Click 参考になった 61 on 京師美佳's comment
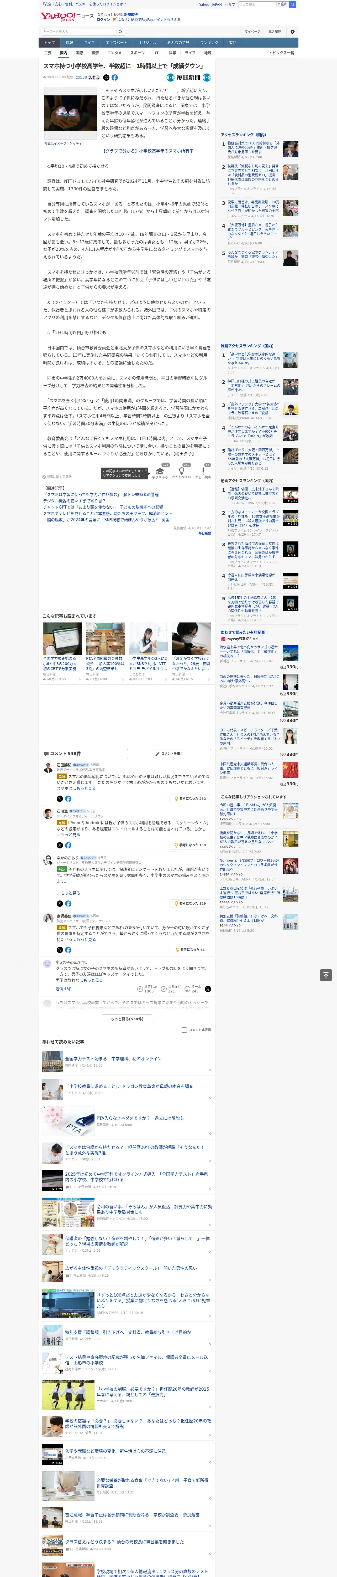 tap(191, 950)
